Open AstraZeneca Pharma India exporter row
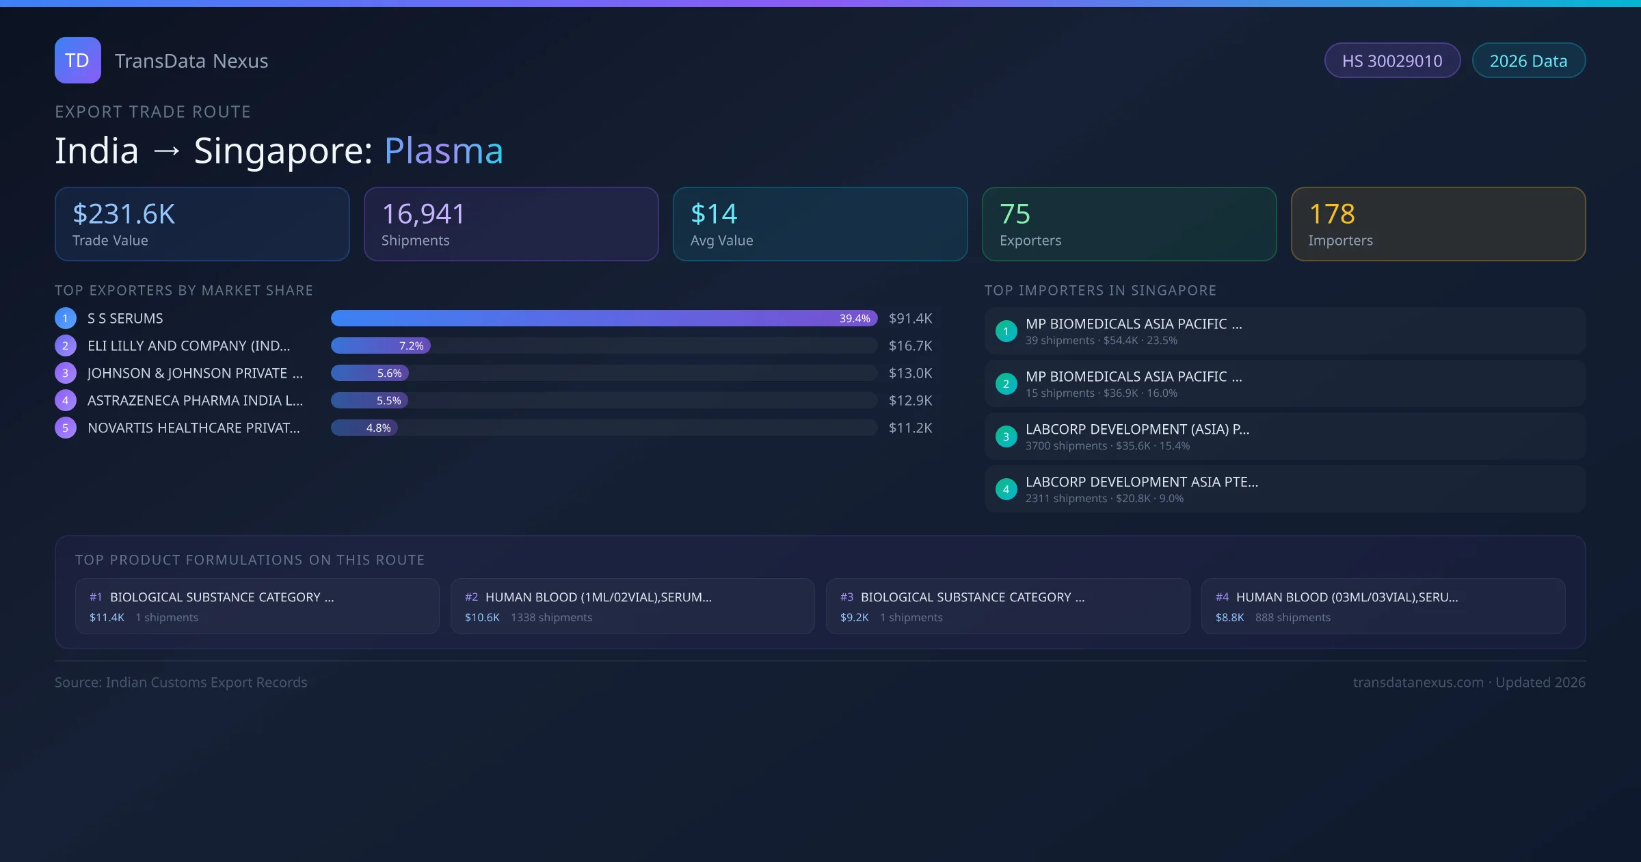 point(195,400)
